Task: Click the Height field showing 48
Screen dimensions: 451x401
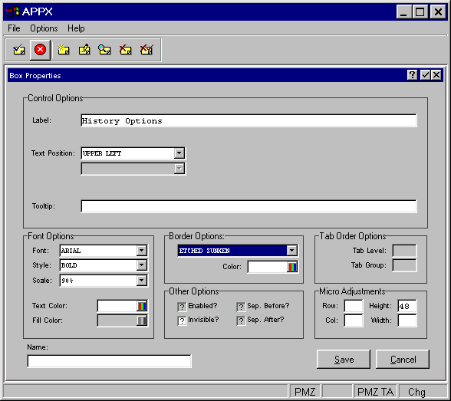Action: [x=407, y=306]
